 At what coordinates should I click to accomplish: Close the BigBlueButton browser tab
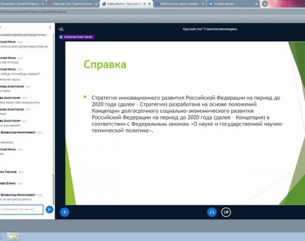coord(149,4)
